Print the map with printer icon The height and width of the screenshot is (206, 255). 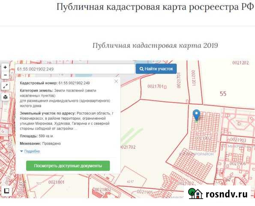point(6,97)
